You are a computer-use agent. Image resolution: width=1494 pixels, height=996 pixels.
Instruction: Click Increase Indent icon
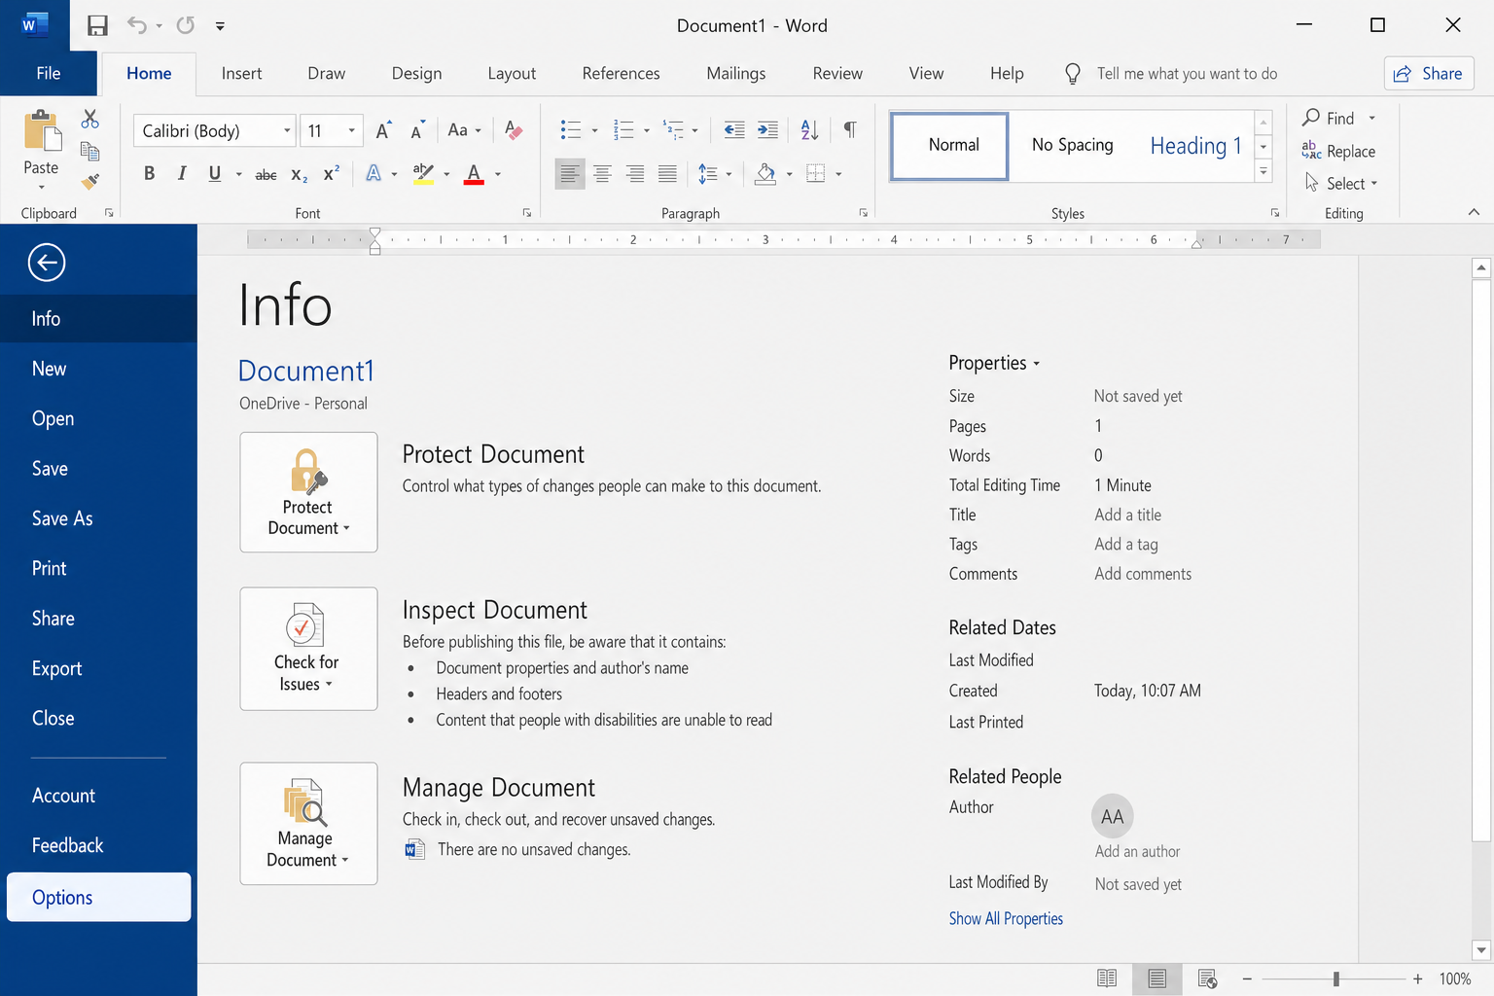pyautogui.click(x=767, y=129)
